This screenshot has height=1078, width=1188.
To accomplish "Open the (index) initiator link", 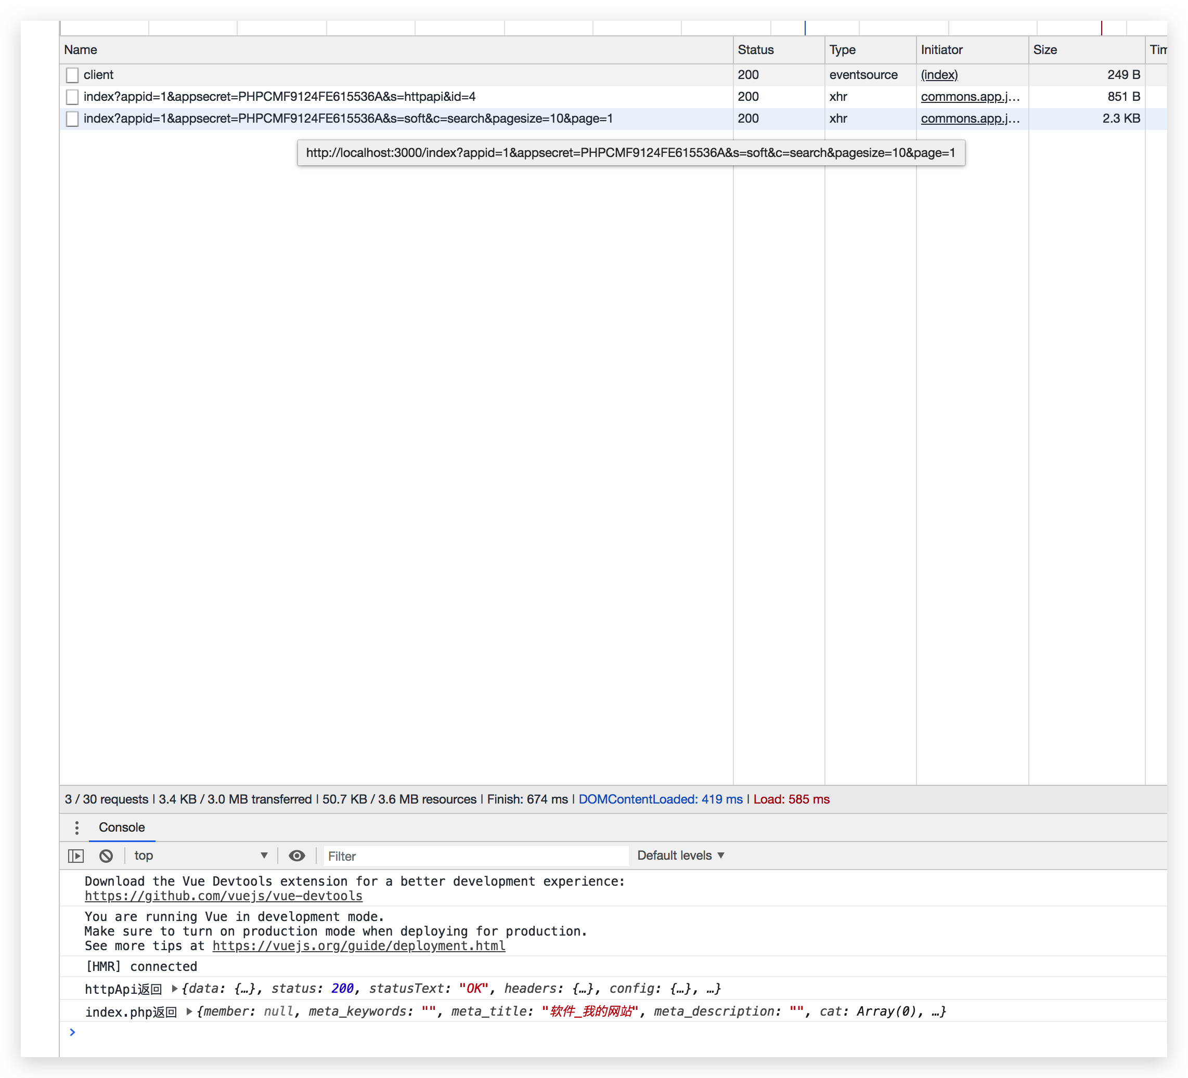I will pos(939,75).
